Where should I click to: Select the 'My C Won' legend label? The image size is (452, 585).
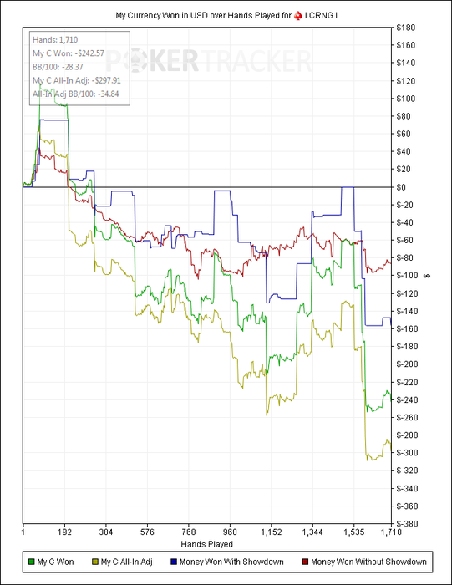(x=56, y=562)
